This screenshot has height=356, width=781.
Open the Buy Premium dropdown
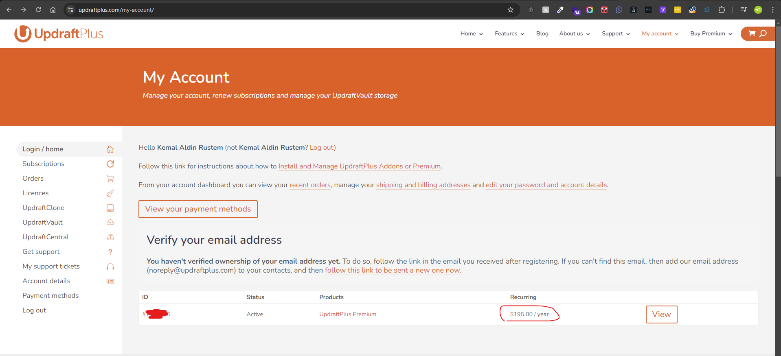[711, 34]
